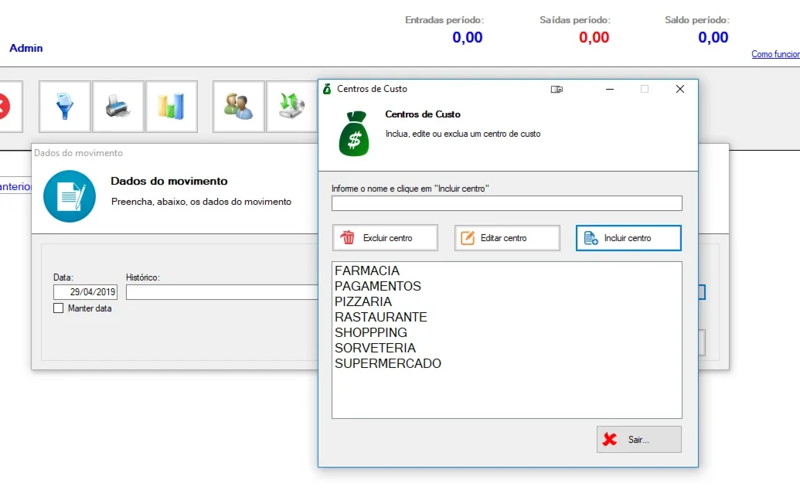This screenshot has height=490, width=800.
Task: Click the green money bag icon
Action: click(x=354, y=134)
